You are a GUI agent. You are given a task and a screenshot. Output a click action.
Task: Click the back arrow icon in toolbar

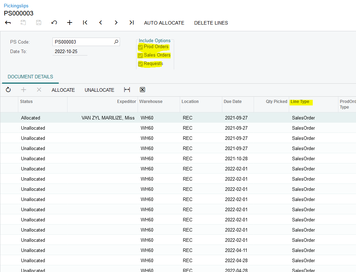pos(8,22)
